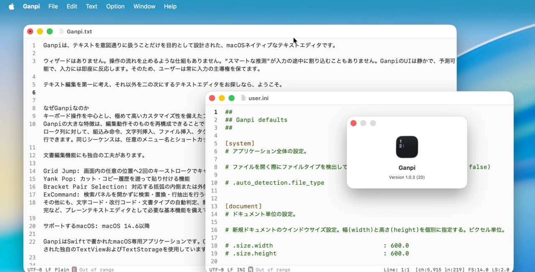Click line 5 starting with 'テキスト編集を第一に考え'

point(163,85)
